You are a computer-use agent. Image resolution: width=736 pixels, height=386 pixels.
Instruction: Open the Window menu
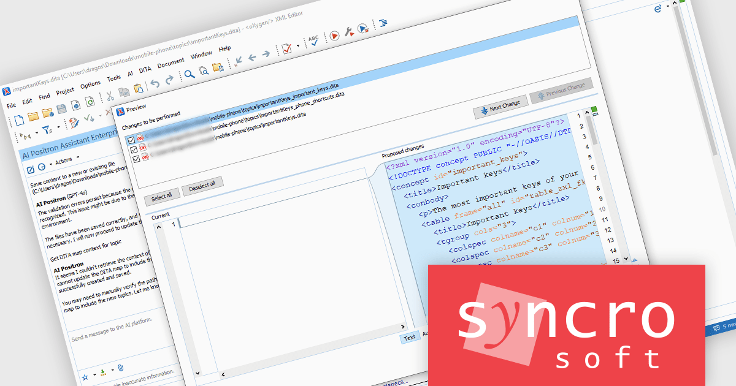201,55
